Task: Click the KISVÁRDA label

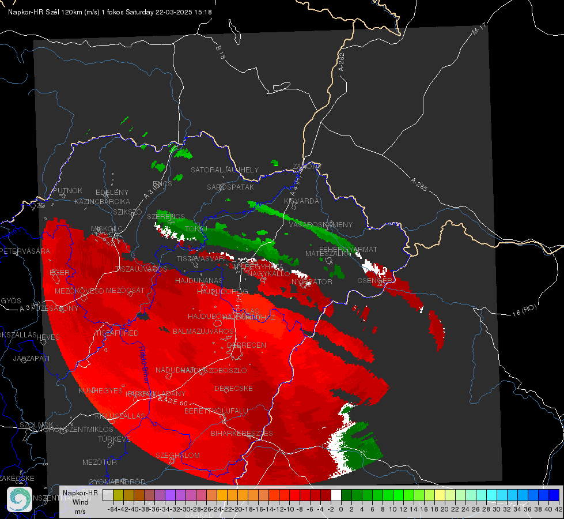Action: pyautogui.click(x=302, y=201)
